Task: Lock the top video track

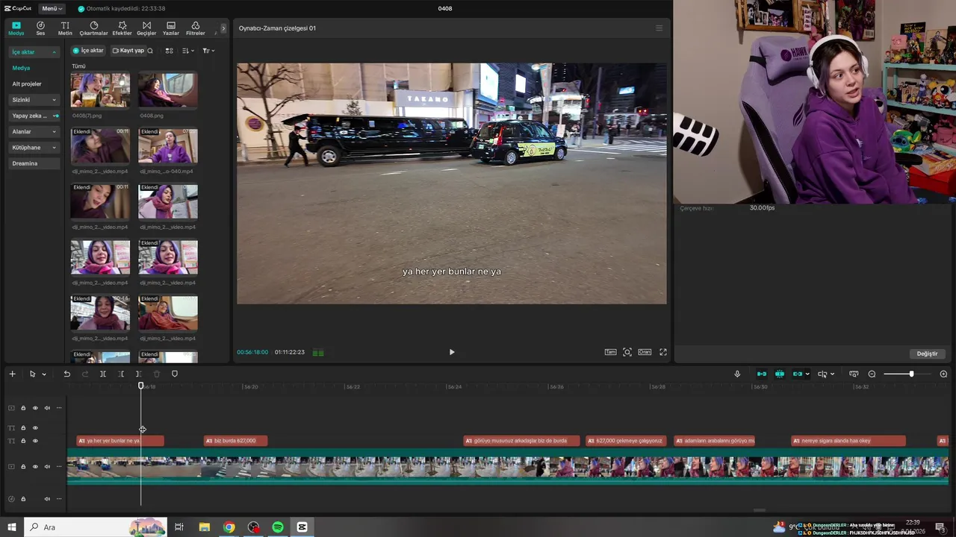Action: coord(23,408)
